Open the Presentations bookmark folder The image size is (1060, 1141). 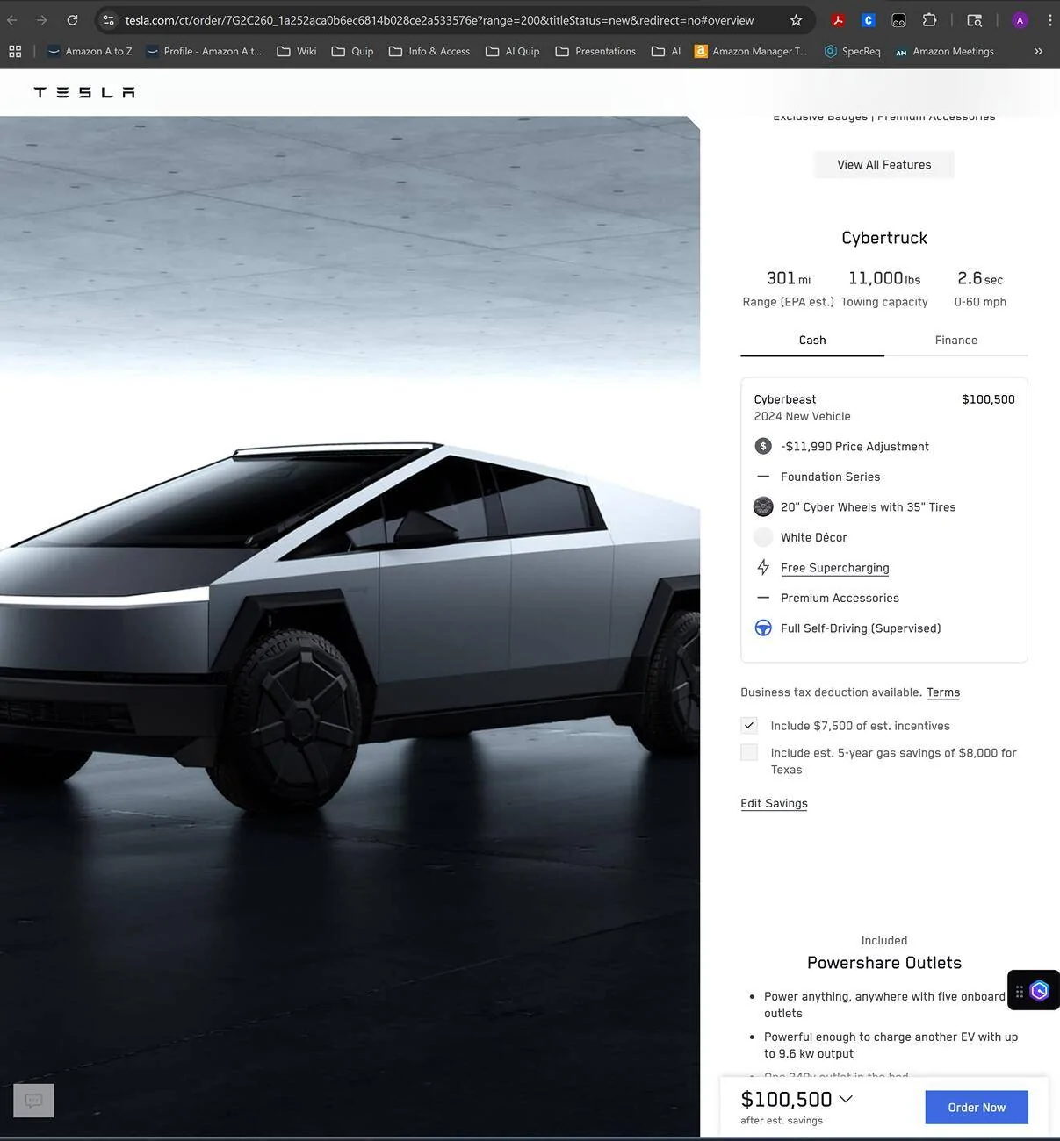point(595,51)
